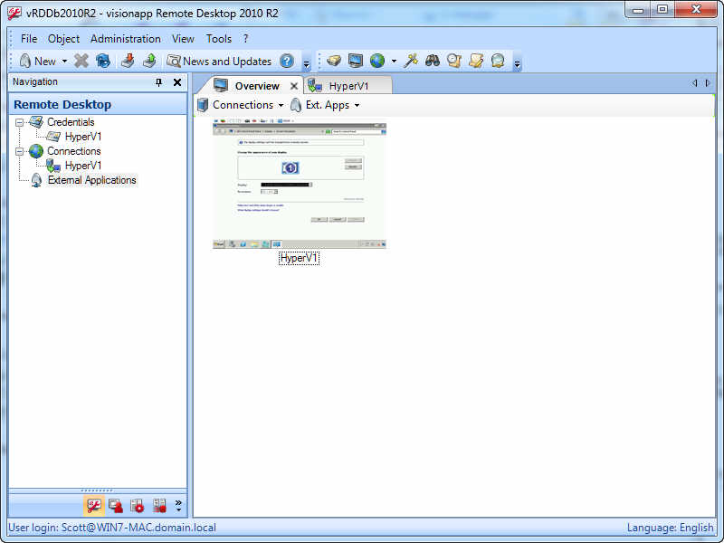
Task: Select HyperV1 under Credentials
Action: 82,137
